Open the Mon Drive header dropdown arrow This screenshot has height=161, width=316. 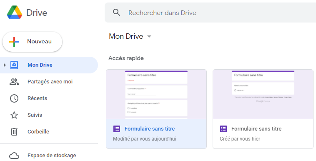(x=149, y=37)
